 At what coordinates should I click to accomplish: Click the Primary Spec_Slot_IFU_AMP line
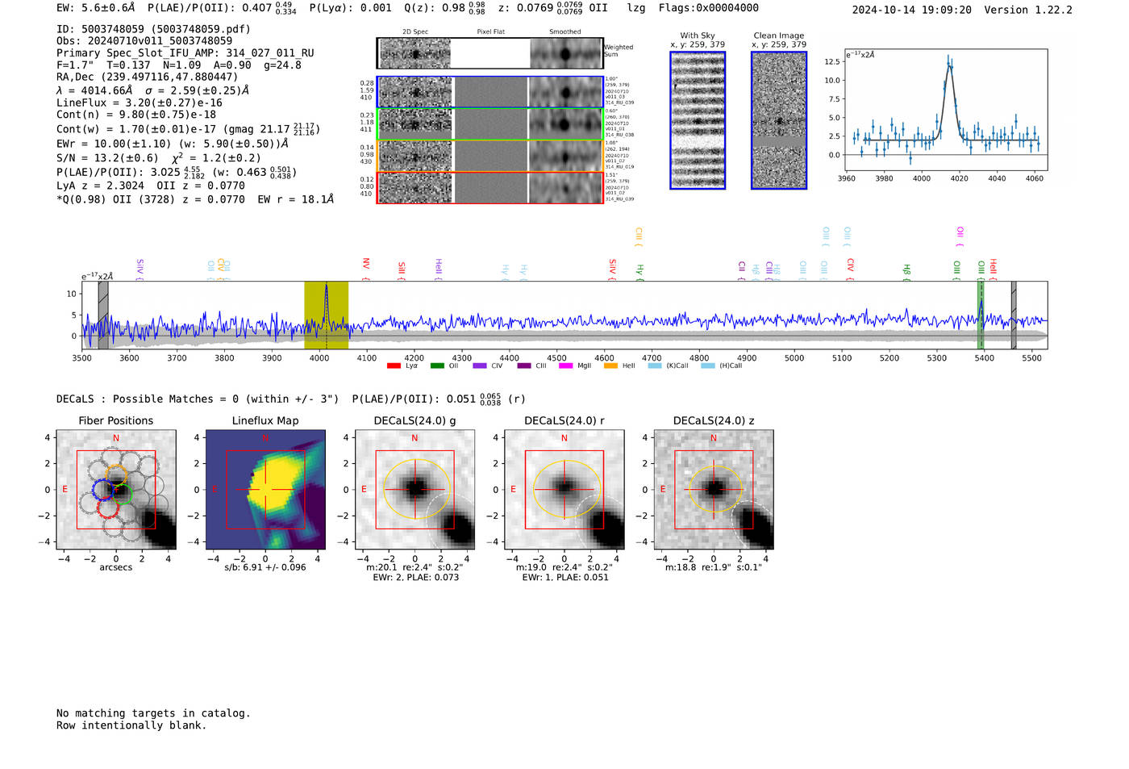[x=185, y=53]
